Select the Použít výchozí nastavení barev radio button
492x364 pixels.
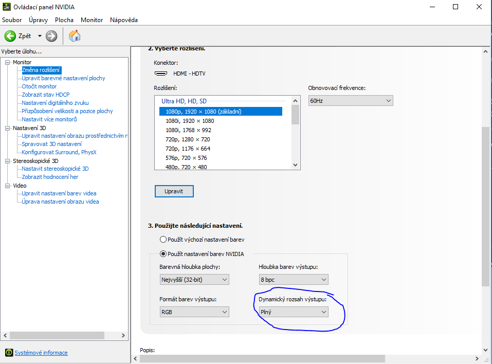click(163, 240)
